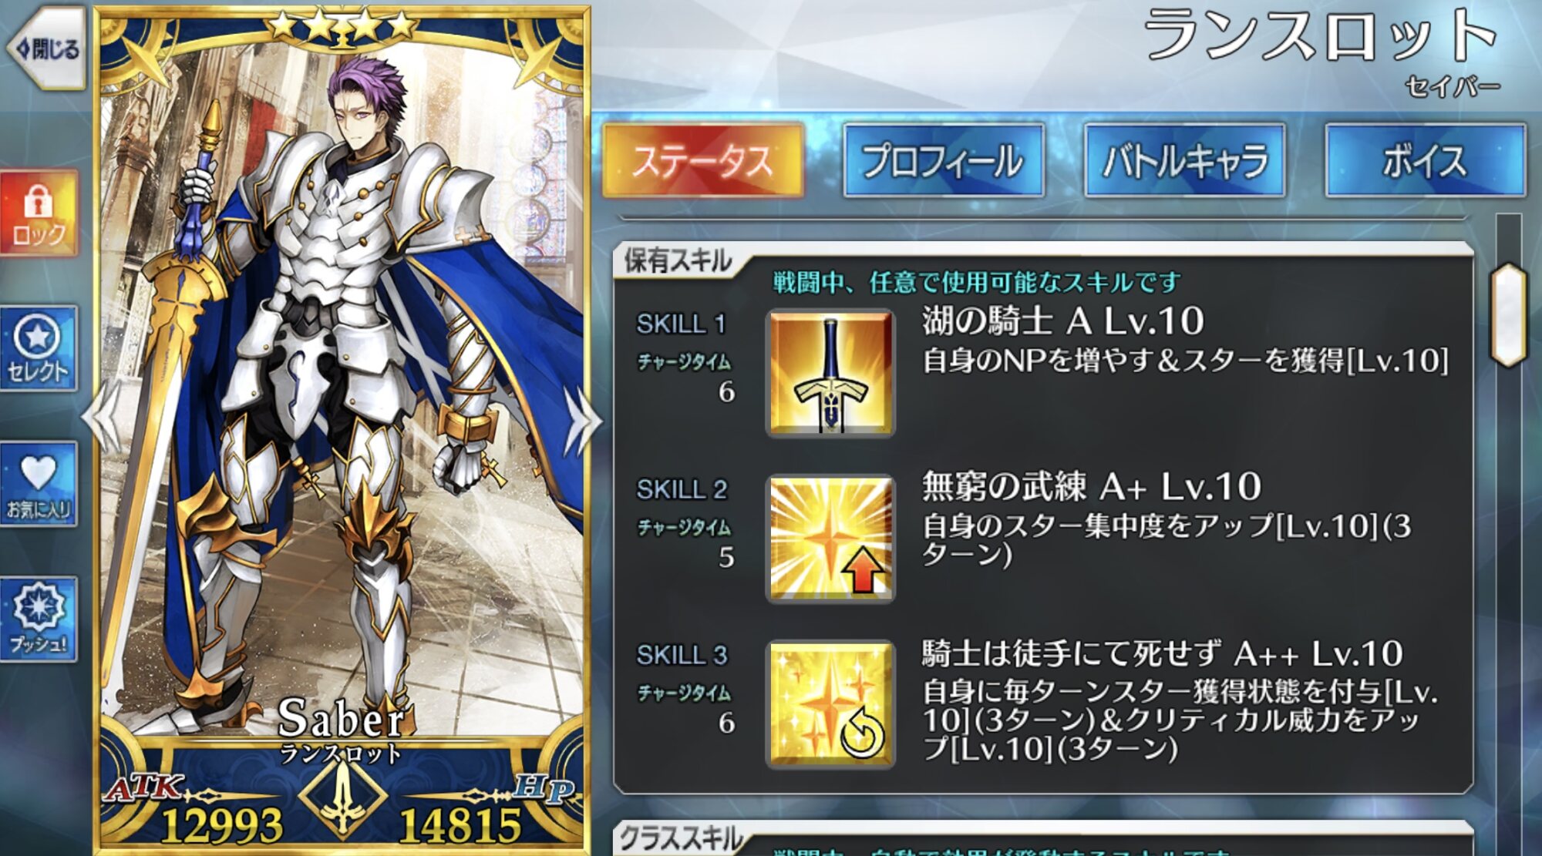Tap the 無窮の武練 star-up skill icon
Viewport: 1542px width, 856px height.
point(830,539)
